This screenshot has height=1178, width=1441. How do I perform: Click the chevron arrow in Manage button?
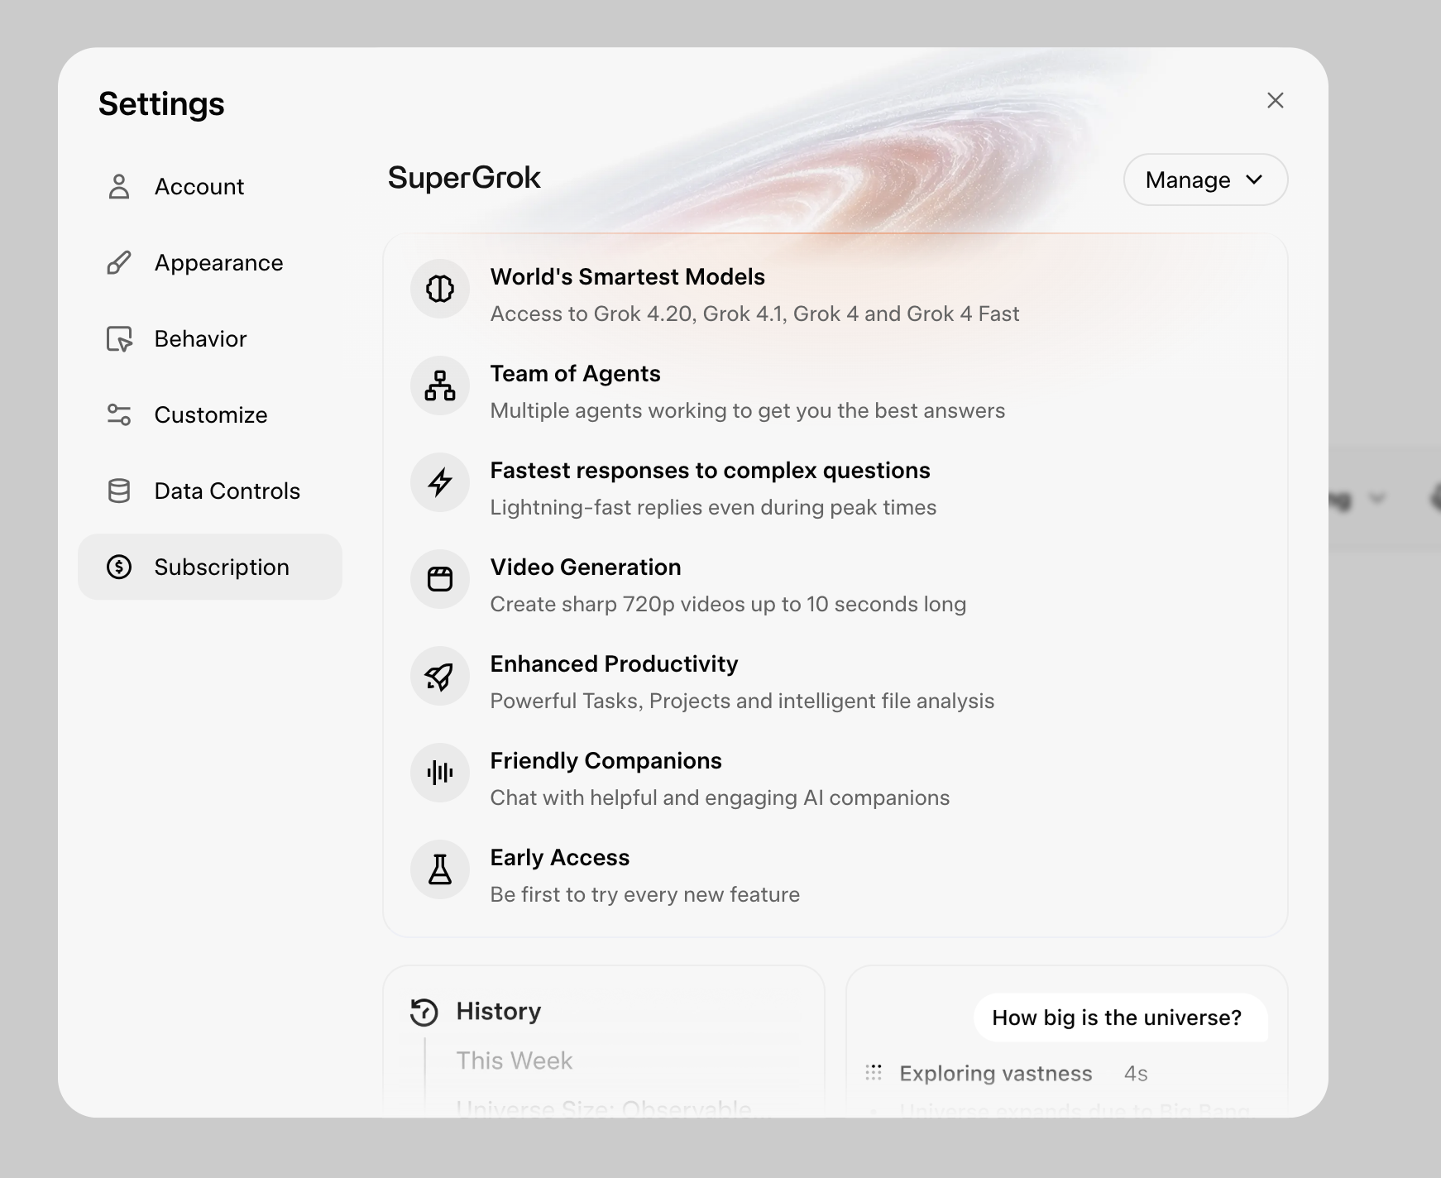(x=1254, y=180)
